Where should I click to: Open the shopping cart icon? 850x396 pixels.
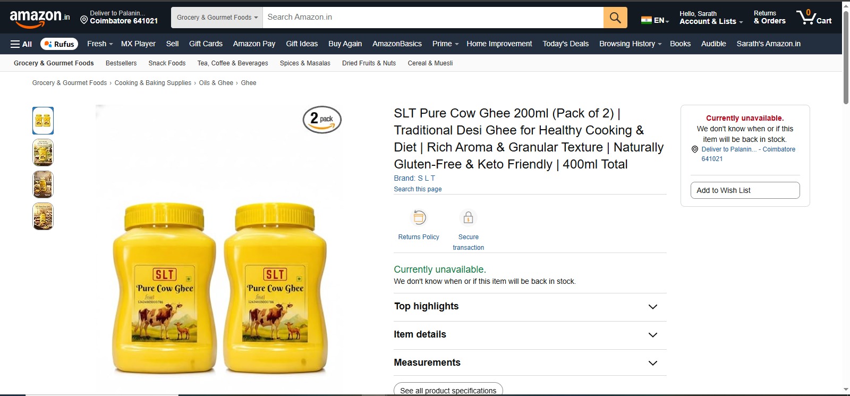814,17
